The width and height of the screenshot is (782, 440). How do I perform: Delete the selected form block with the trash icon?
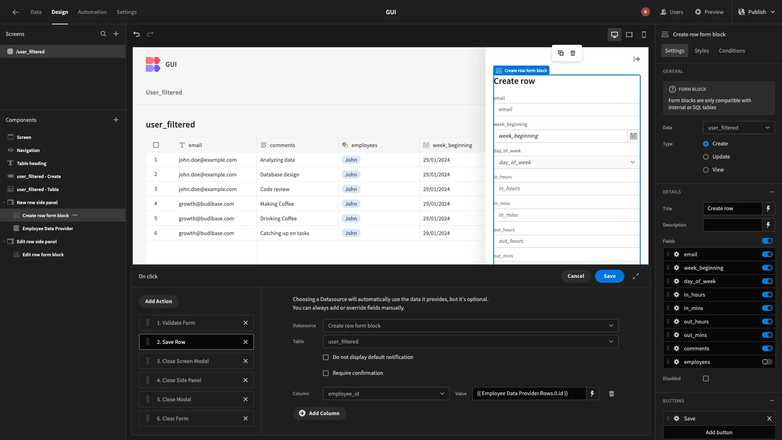tap(573, 53)
